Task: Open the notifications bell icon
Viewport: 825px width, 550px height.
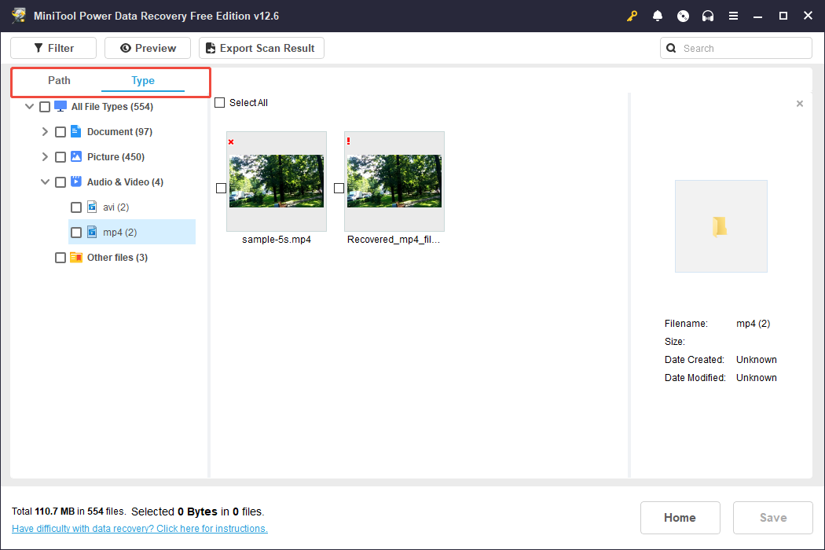Action: (x=657, y=16)
